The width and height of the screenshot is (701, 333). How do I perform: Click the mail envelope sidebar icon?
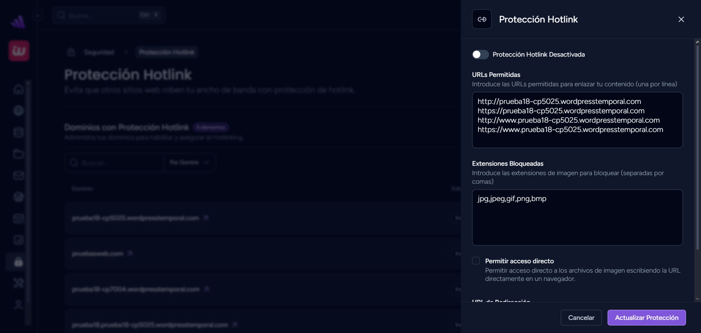pos(18,175)
